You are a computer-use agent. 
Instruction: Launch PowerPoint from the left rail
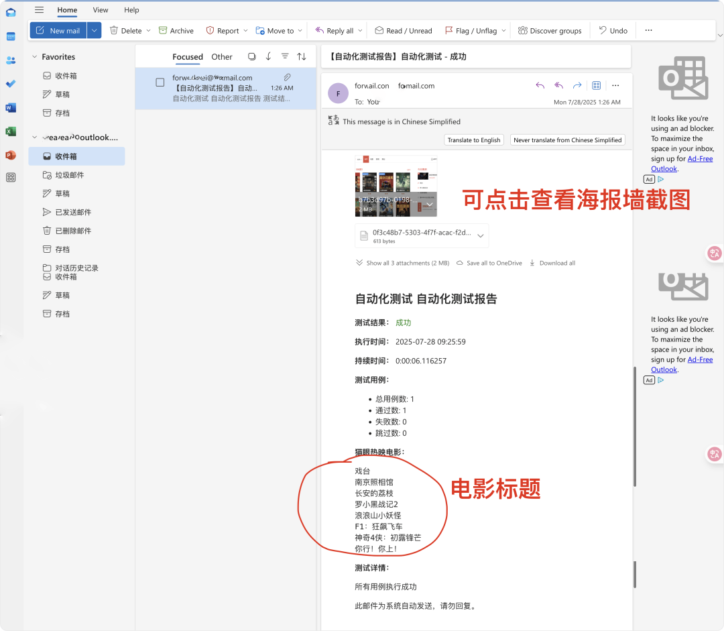point(11,155)
